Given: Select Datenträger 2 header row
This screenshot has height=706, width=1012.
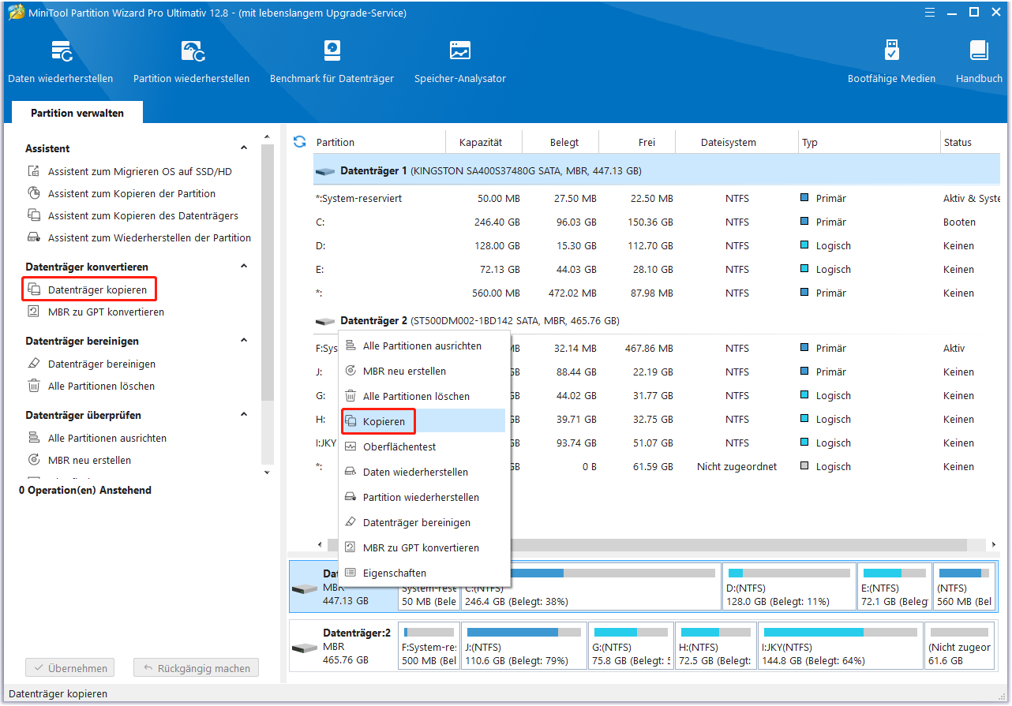Looking at the screenshot, I should tap(657, 321).
